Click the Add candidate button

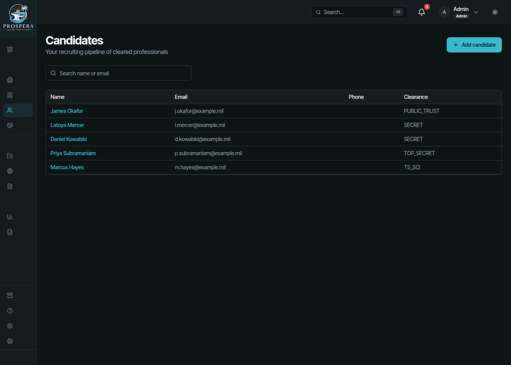tap(474, 45)
